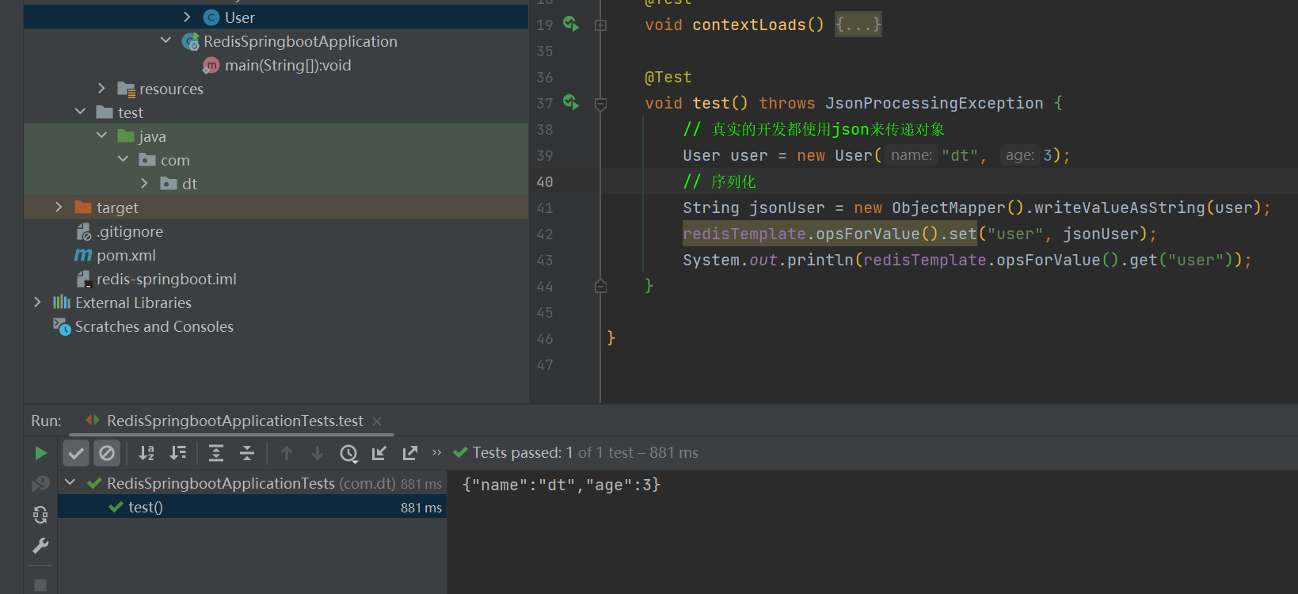Image resolution: width=1298 pixels, height=594 pixels.
Task: Click run gutter icon on line 19
Action: point(571,24)
